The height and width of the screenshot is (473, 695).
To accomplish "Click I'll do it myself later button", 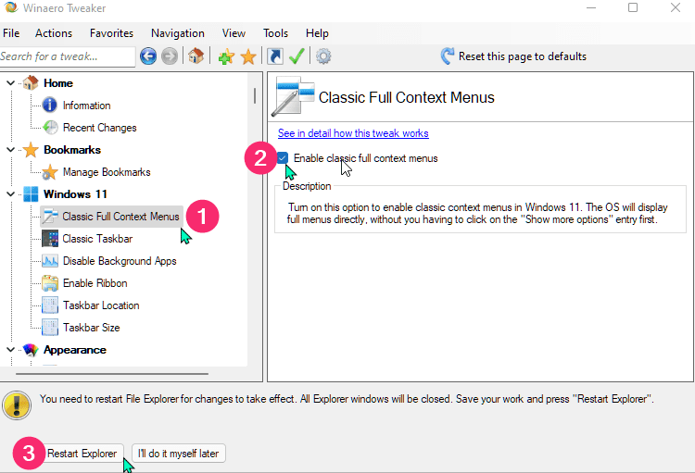I will (179, 454).
